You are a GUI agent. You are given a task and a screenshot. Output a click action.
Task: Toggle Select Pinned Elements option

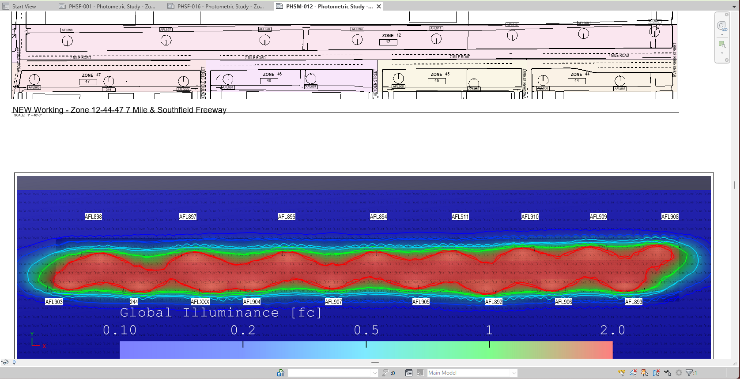point(645,373)
